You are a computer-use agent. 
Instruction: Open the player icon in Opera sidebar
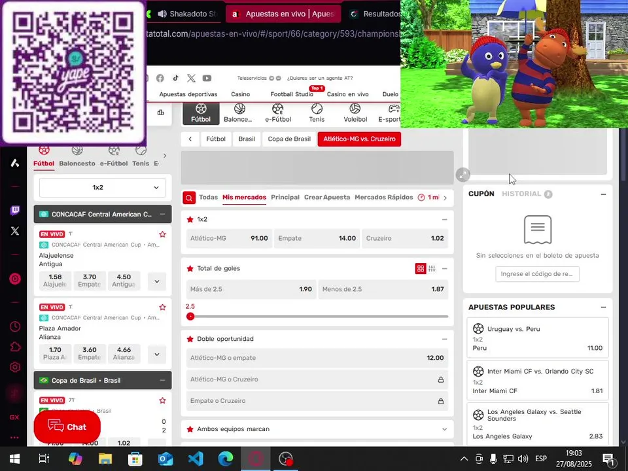15,279
